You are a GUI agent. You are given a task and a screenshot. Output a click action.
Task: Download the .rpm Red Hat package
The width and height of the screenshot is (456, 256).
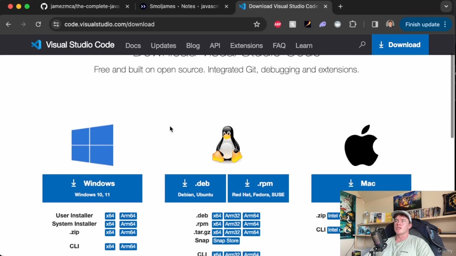point(258,188)
